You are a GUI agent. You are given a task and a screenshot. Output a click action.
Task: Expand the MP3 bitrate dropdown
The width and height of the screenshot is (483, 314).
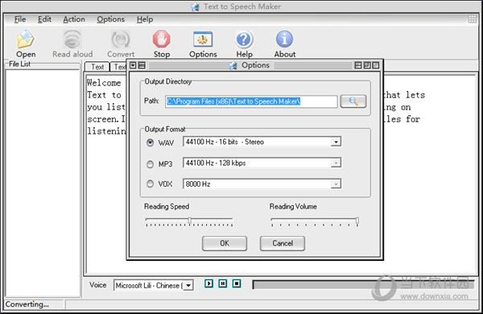336,163
